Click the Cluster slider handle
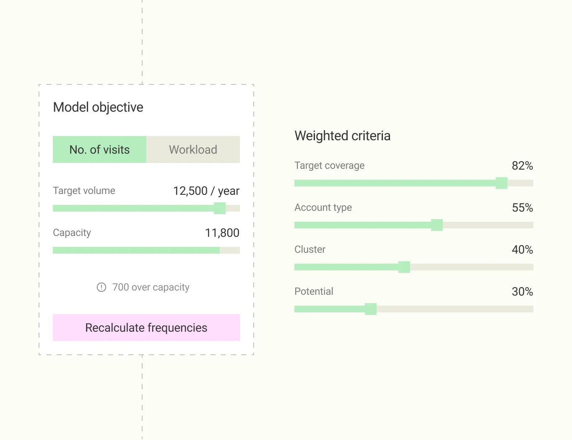The image size is (572, 440). 404,267
